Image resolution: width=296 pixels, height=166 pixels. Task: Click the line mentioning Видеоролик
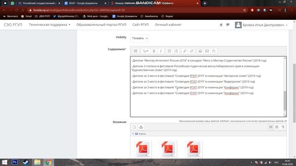[x=193, y=82]
